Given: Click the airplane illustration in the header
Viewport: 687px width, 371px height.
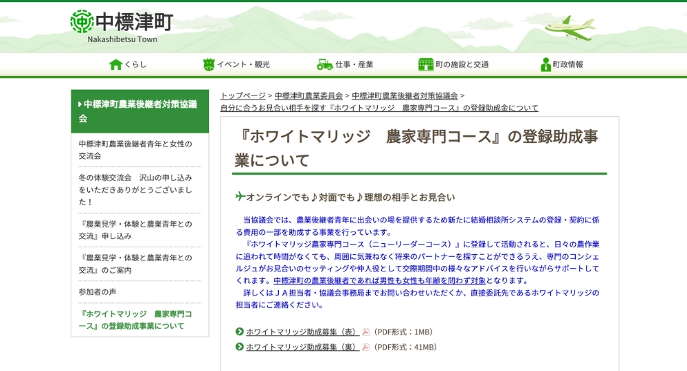Looking at the screenshot, I should tap(570, 27).
